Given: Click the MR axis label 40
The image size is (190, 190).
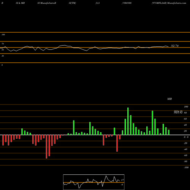Looking at the screenshot, I should pyautogui.click(x=185, y=125).
